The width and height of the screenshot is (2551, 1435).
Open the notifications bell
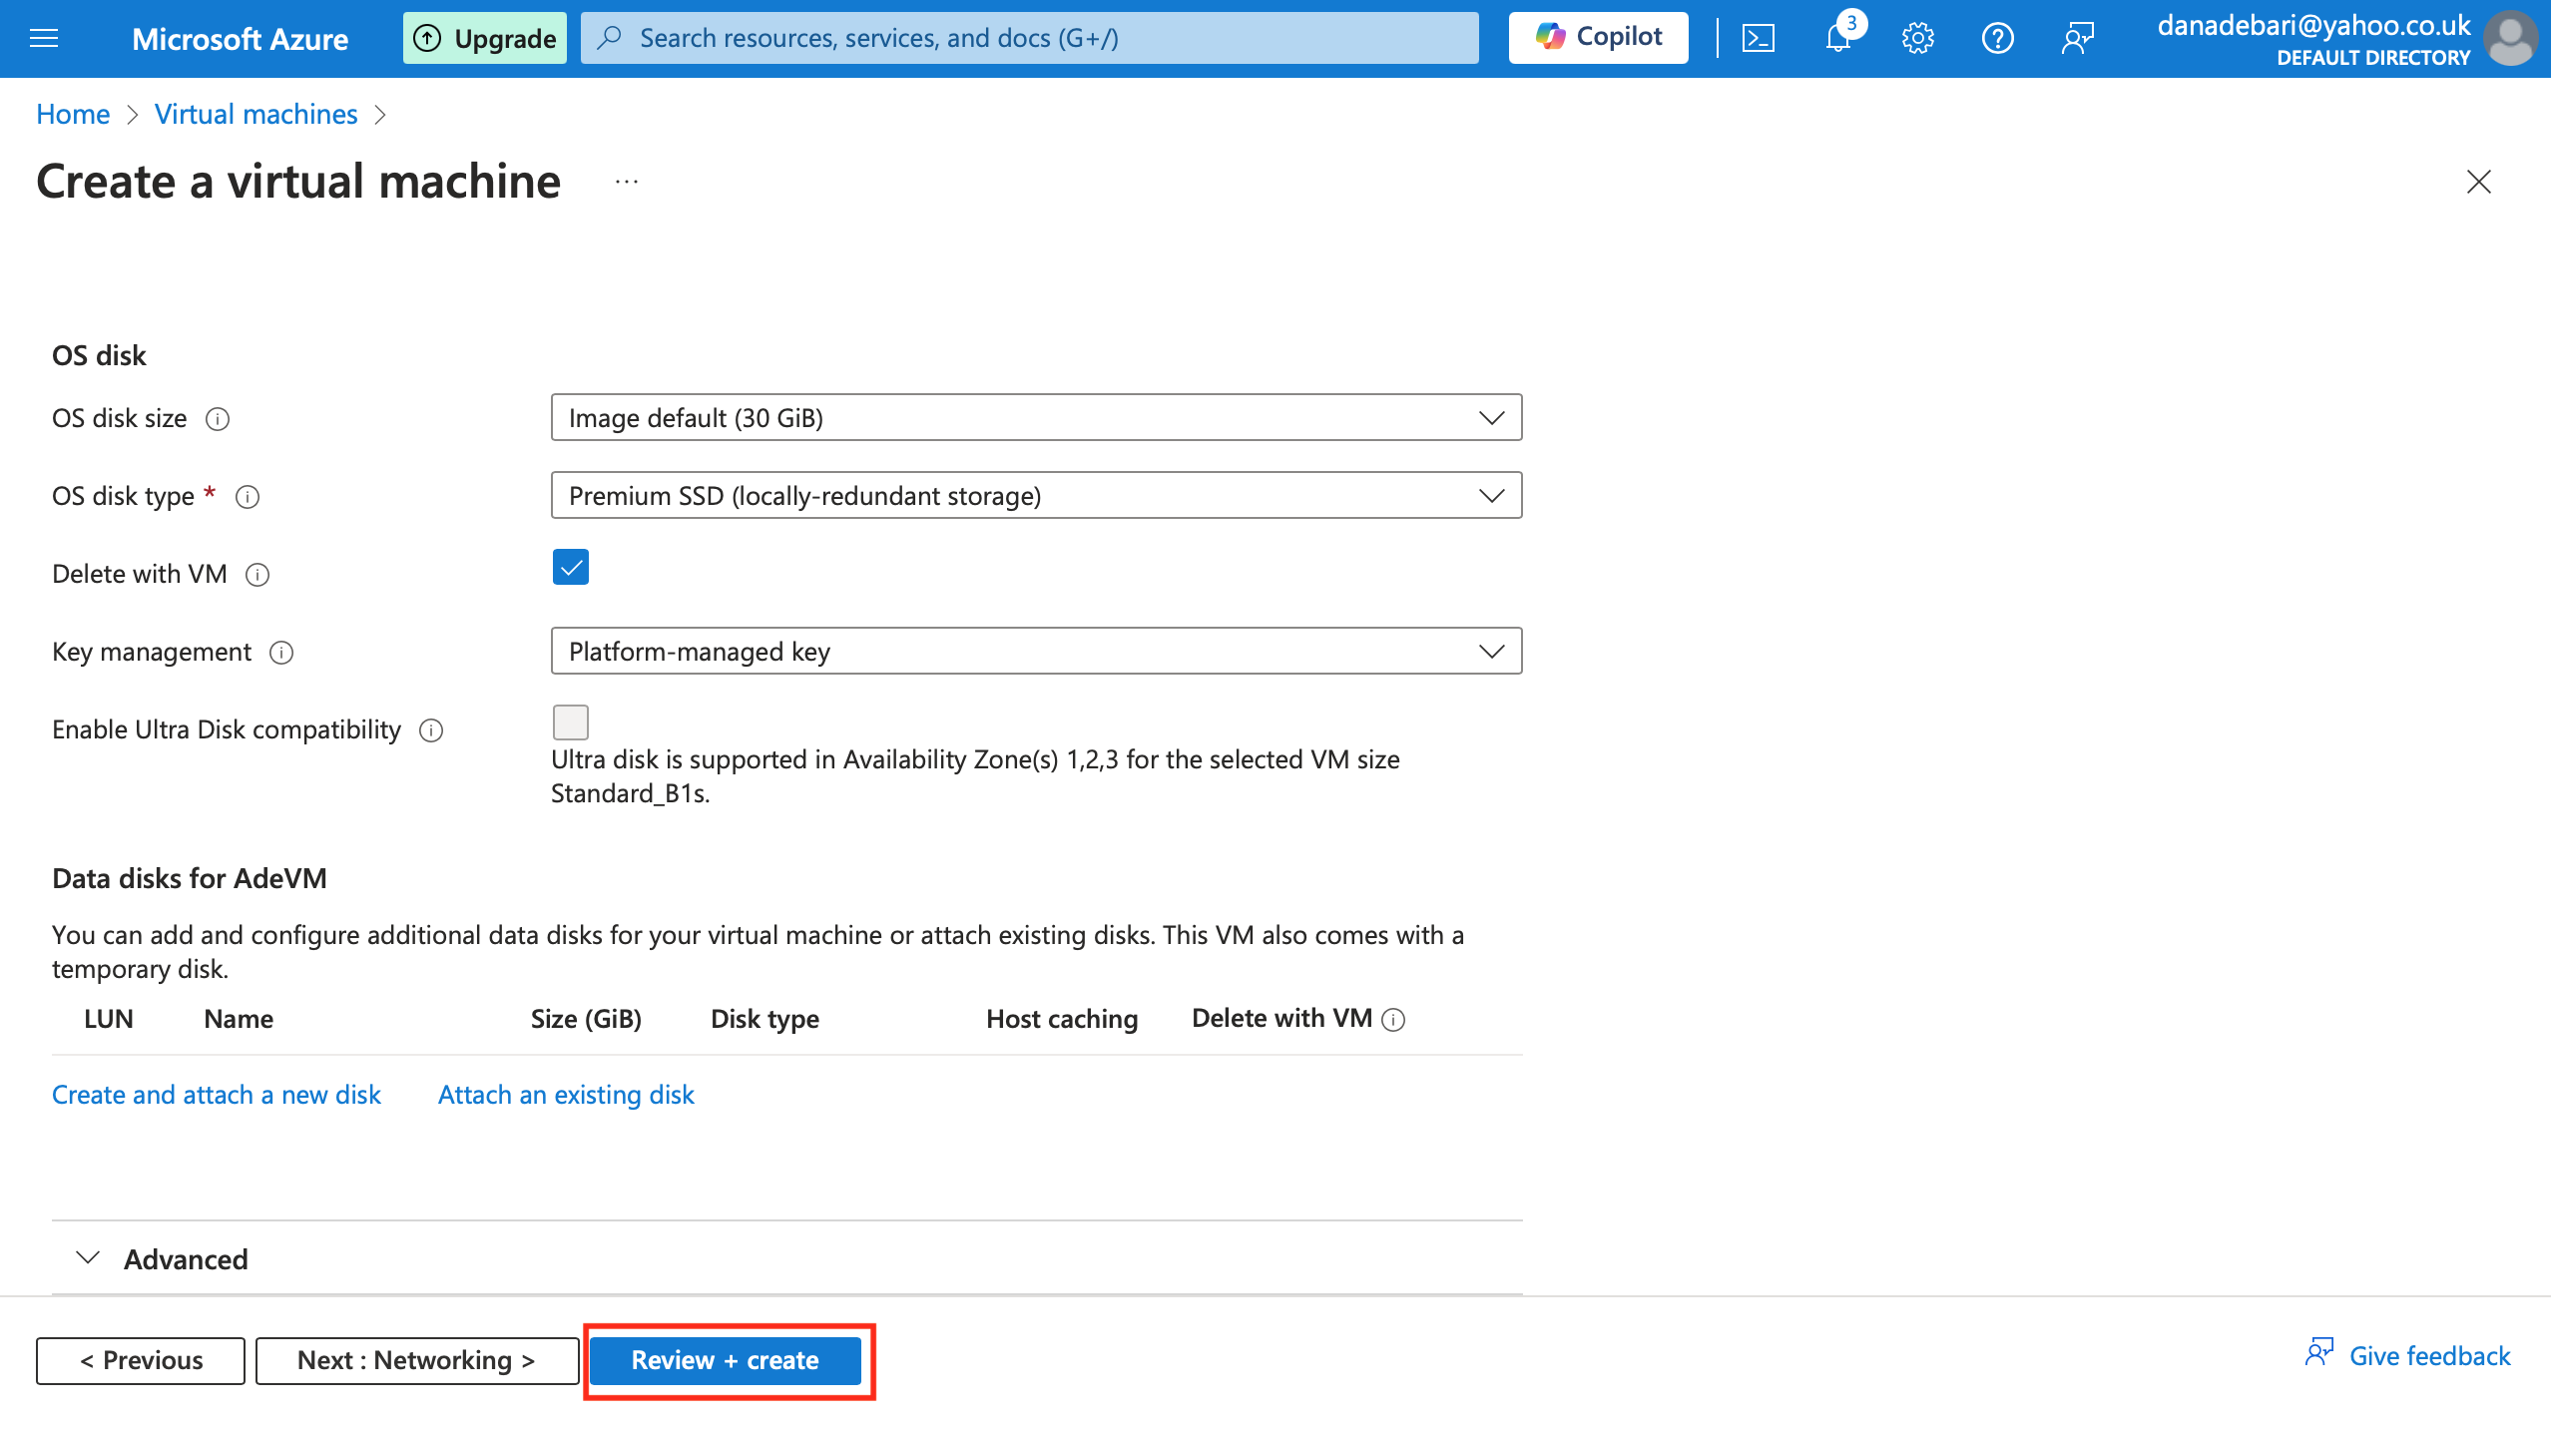click(x=1837, y=38)
